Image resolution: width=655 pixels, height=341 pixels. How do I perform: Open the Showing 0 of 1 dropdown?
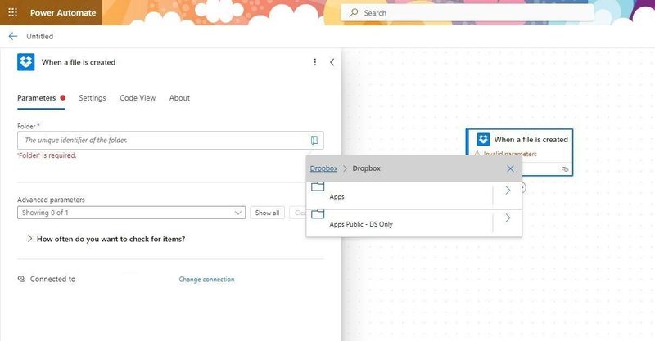tap(131, 213)
